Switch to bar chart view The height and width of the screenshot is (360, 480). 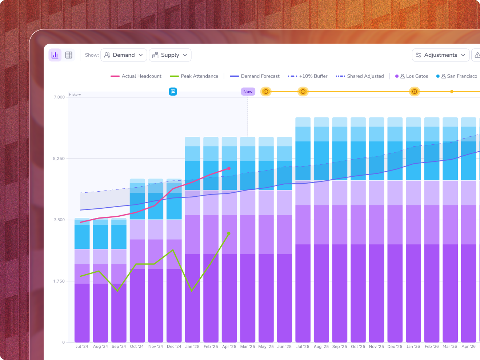click(55, 55)
